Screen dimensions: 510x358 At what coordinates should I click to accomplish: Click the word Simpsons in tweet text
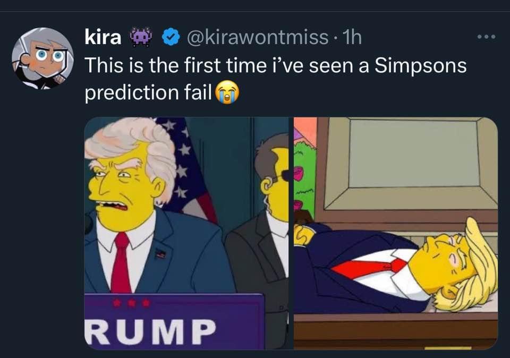421,66
